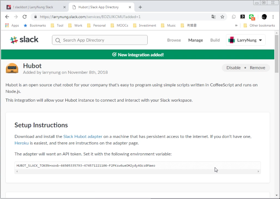Open the Other bookmarks folder

[259, 25]
